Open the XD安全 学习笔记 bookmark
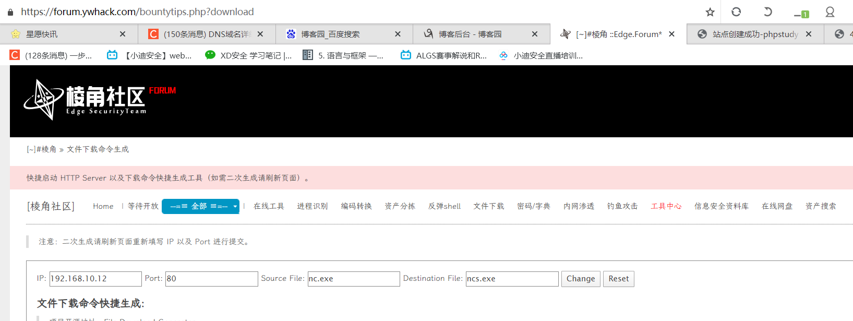This screenshot has height=321, width=853. (x=248, y=55)
